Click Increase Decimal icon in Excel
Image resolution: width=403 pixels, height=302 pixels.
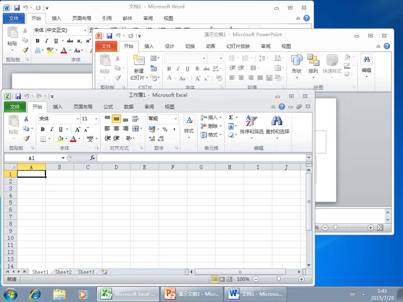(x=152, y=139)
